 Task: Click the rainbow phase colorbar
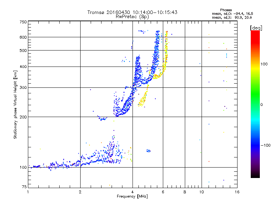coord(255,104)
